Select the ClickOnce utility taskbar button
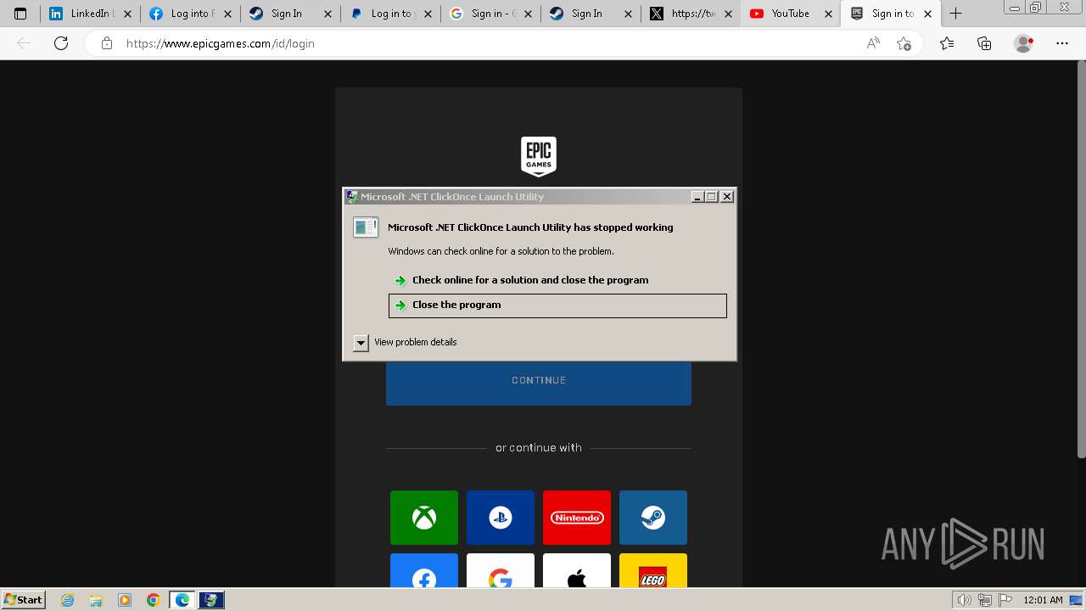The width and height of the screenshot is (1086, 611). coord(211,600)
